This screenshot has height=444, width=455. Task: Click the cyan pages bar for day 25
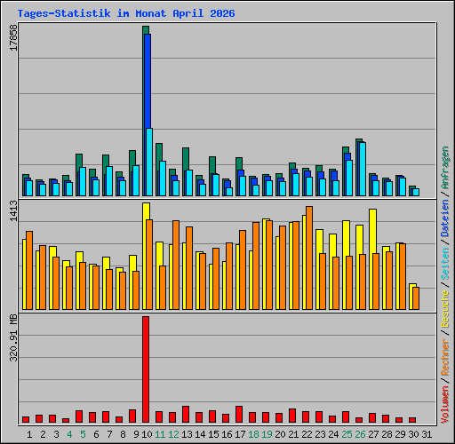349,178
